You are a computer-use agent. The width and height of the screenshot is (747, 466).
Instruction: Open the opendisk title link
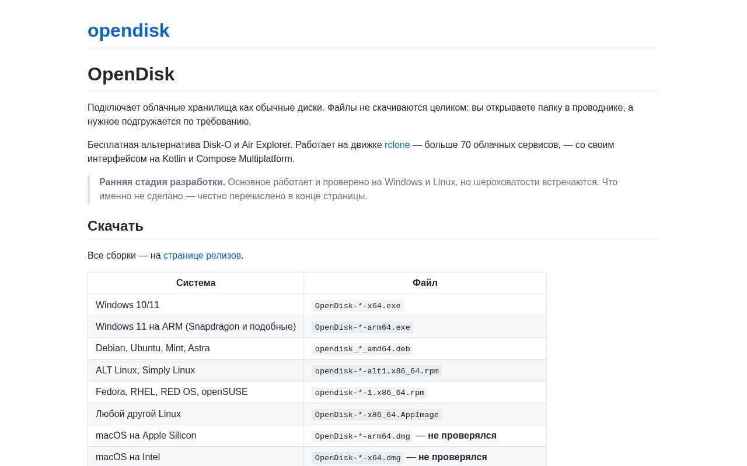128,30
